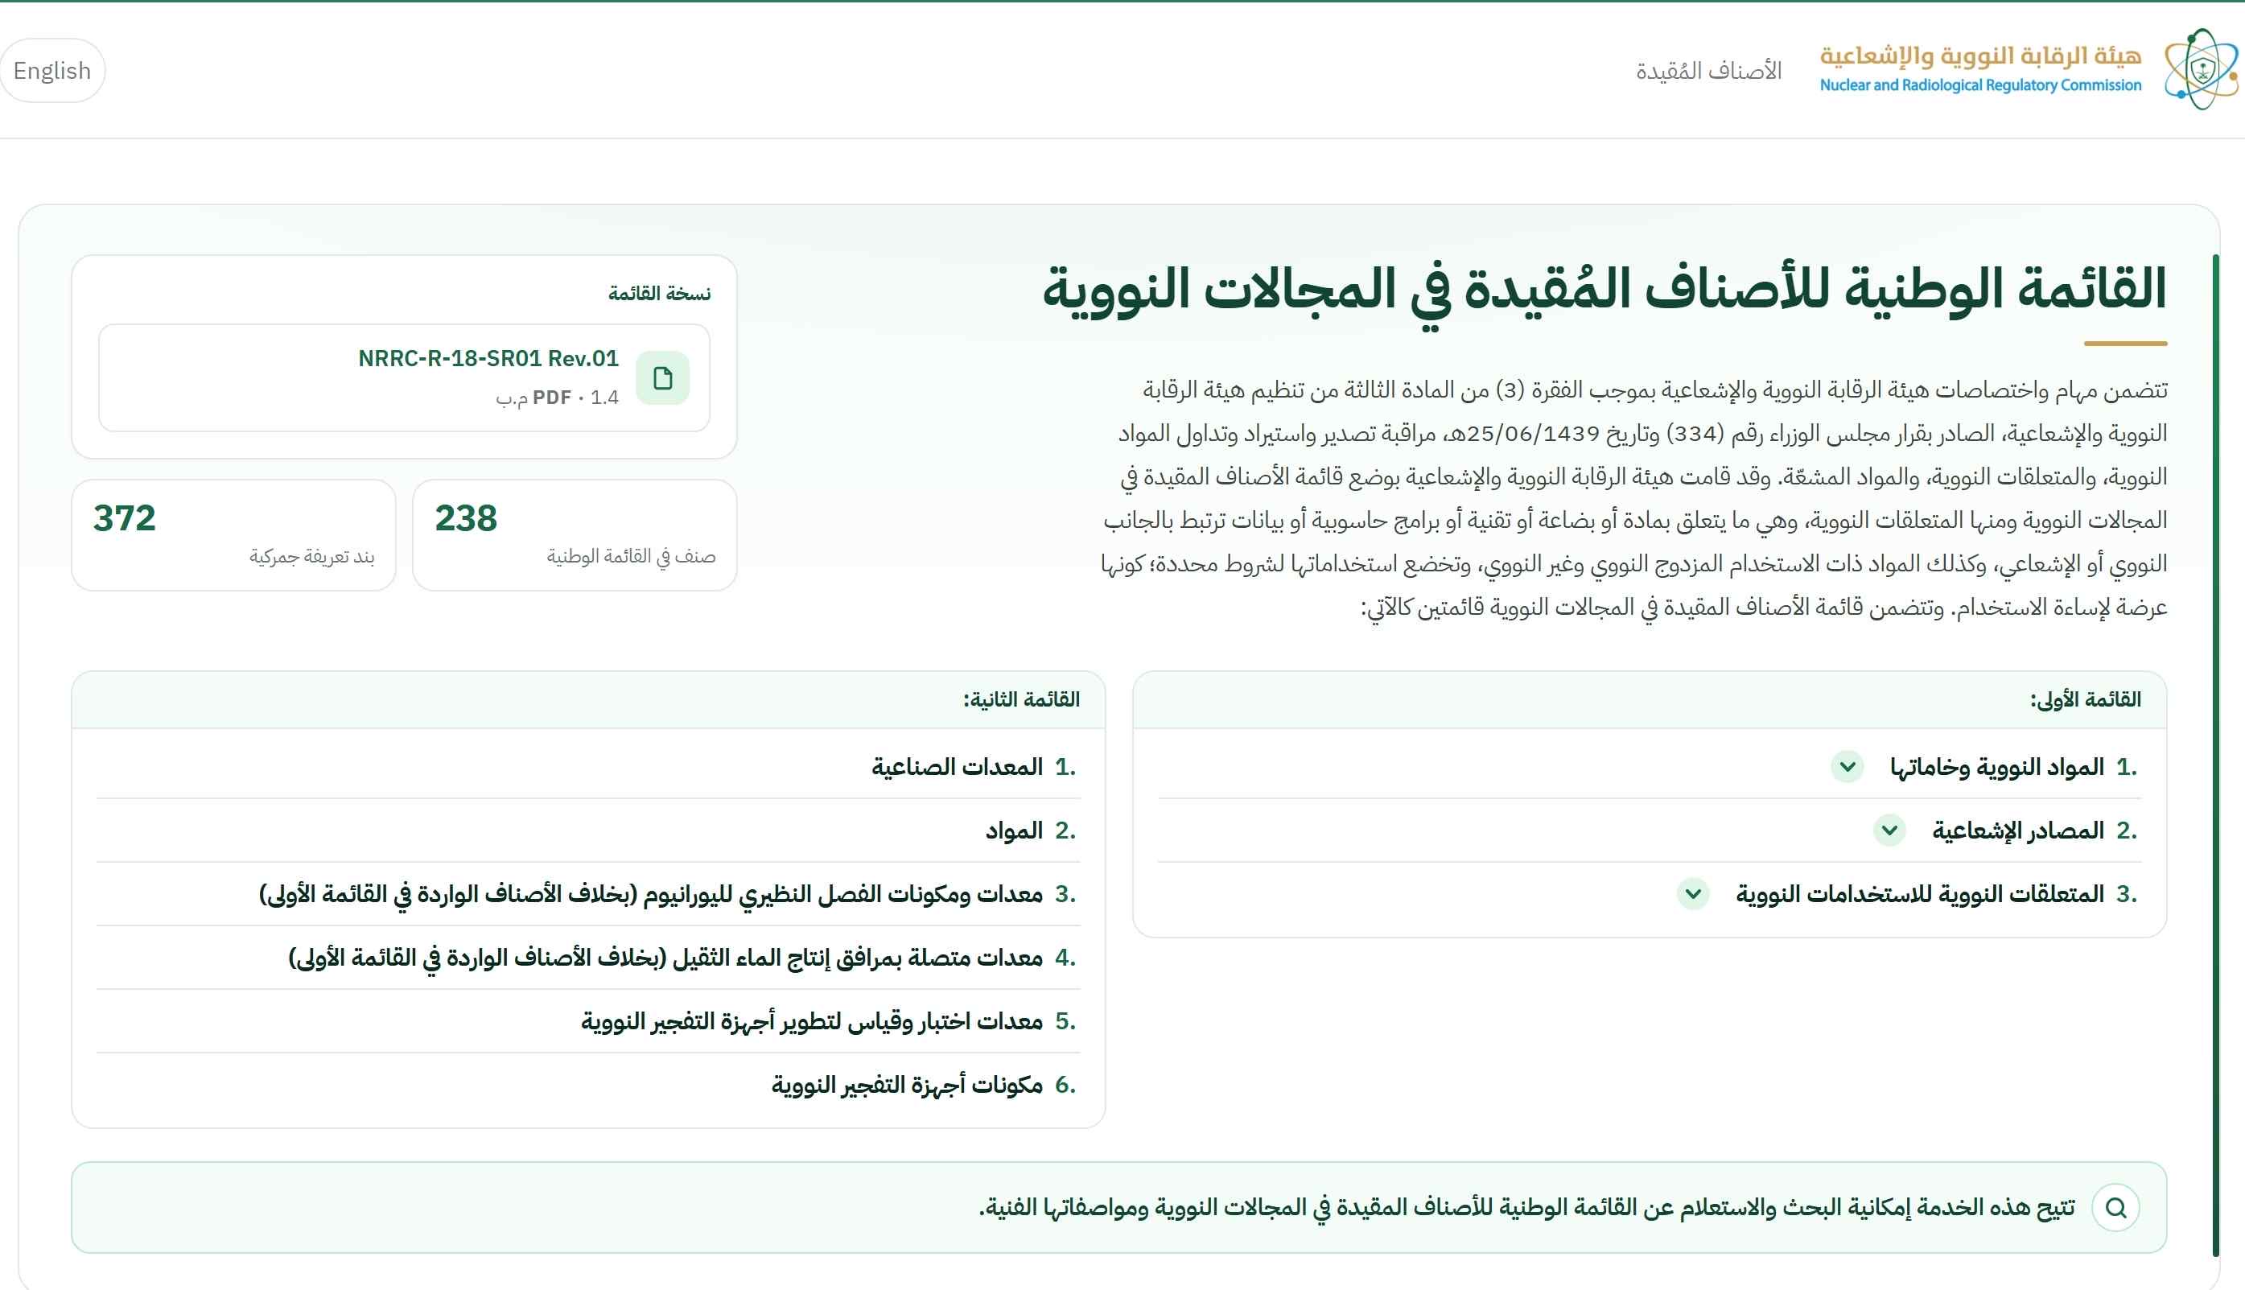Click the المواد النووية وخاماتها list label
Screen dimensions: 2245x1290
click(x=1997, y=767)
